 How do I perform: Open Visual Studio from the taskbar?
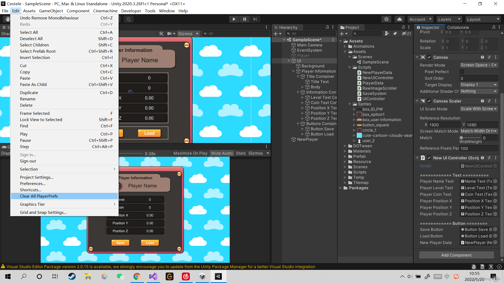pos(153,276)
